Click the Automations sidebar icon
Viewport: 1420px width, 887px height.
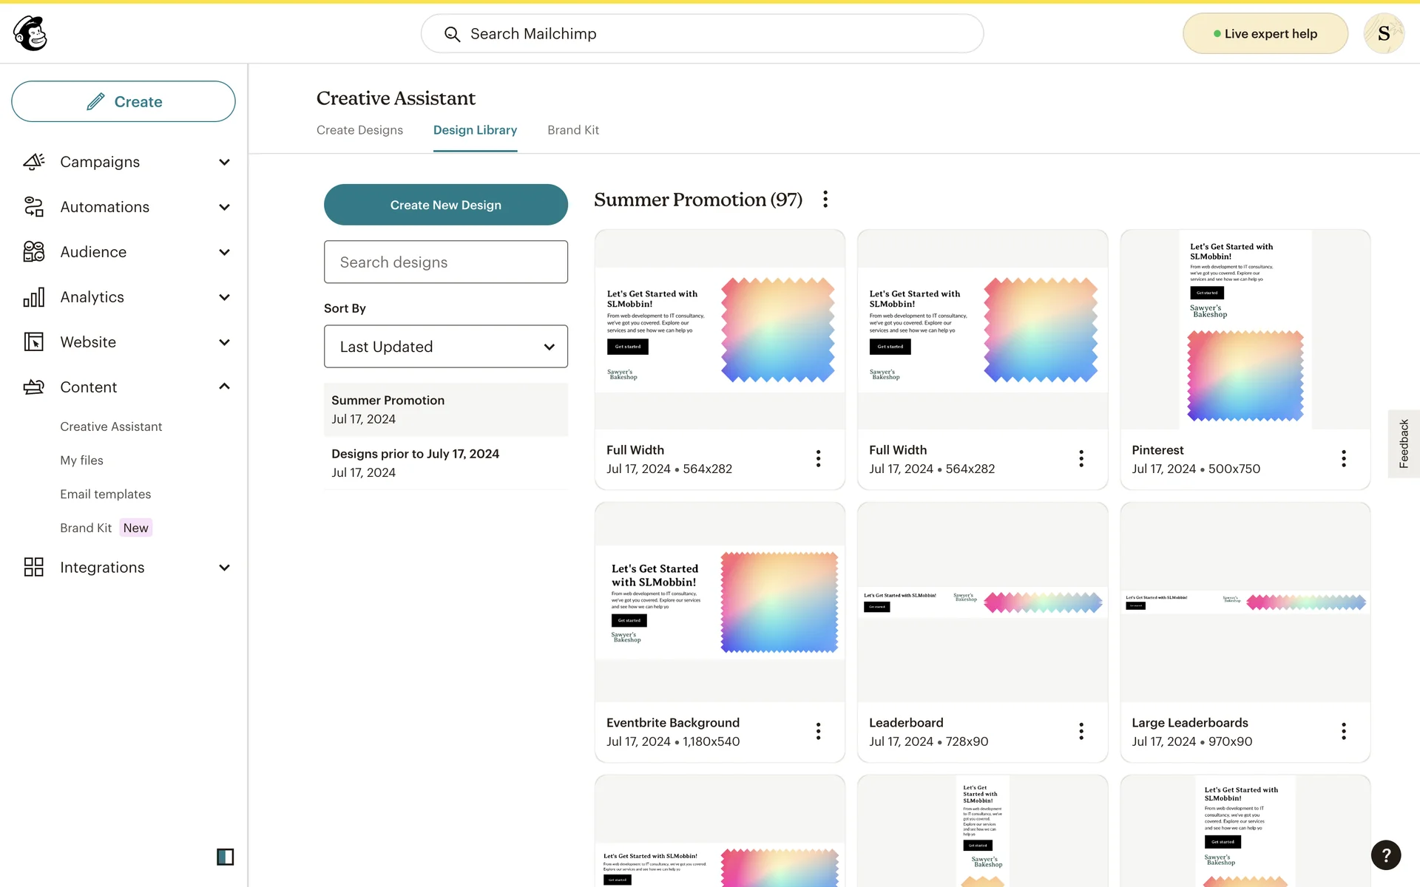tap(34, 207)
